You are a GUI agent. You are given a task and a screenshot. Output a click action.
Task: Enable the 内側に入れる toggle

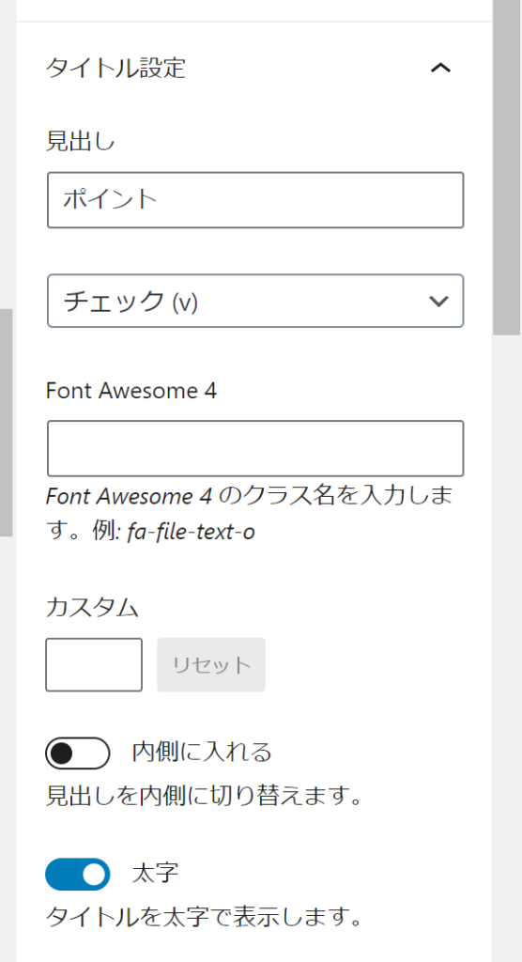(x=77, y=753)
